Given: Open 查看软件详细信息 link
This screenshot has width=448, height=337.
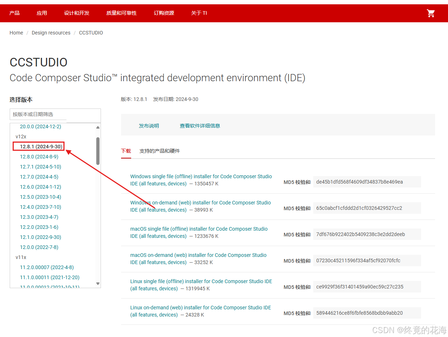Looking at the screenshot, I should tap(200, 126).
